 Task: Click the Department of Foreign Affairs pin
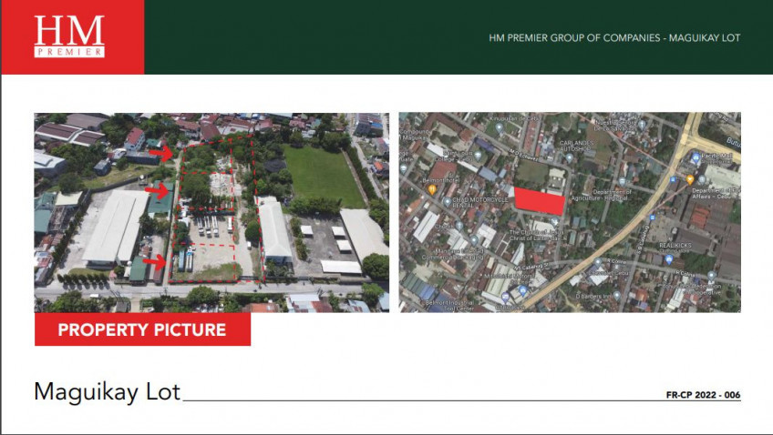(x=702, y=180)
